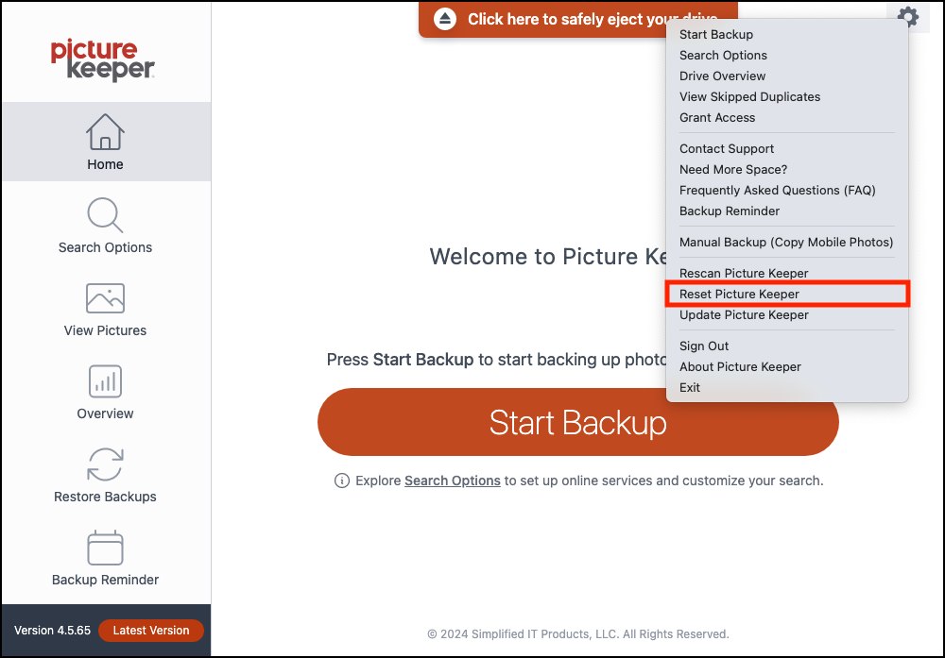The width and height of the screenshot is (945, 658).
Task: Open Restore Backups sync icon
Action: click(x=106, y=464)
